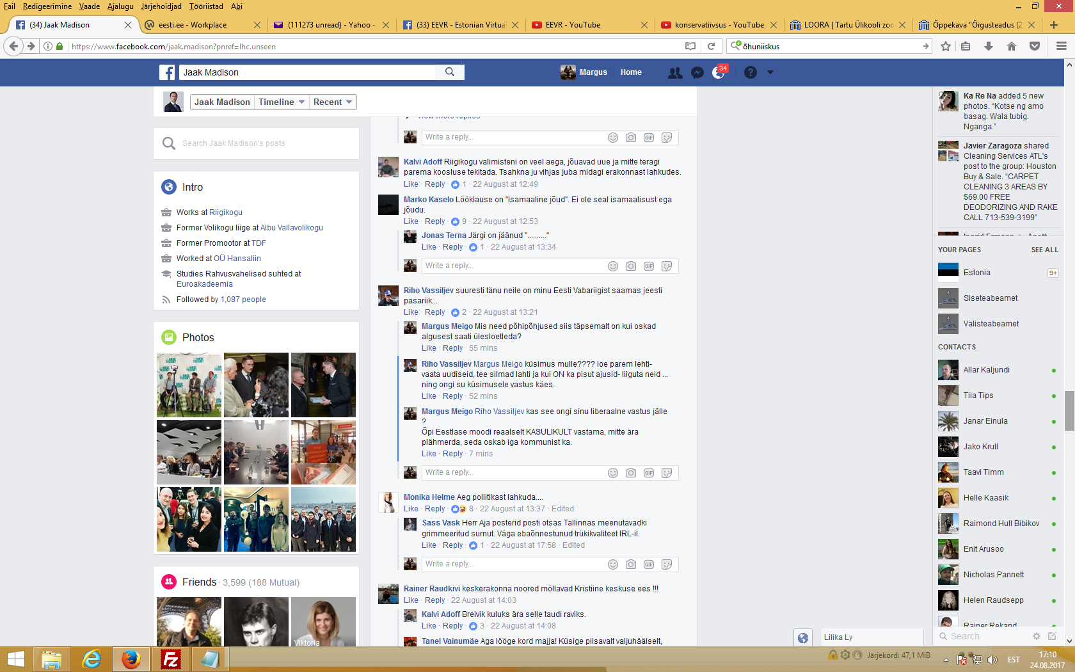Open Allar Kaljundi chat contact
This screenshot has width=1075, height=672.
click(x=986, y=370)
